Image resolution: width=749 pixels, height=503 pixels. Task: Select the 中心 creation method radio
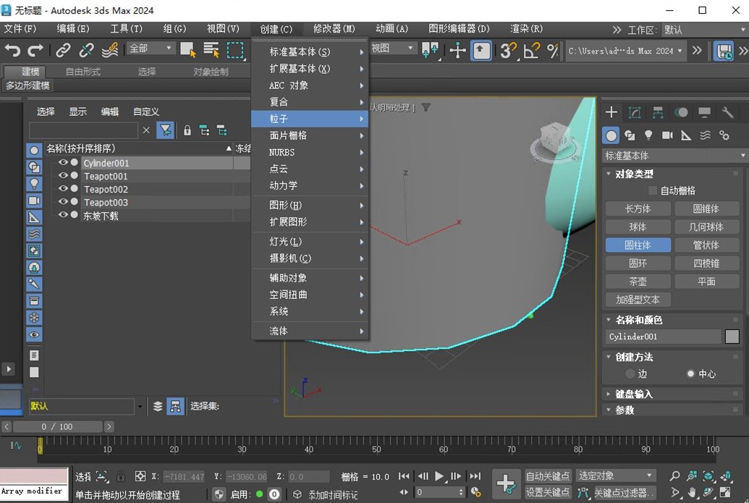pyautogui.click(x=690, y=373)
